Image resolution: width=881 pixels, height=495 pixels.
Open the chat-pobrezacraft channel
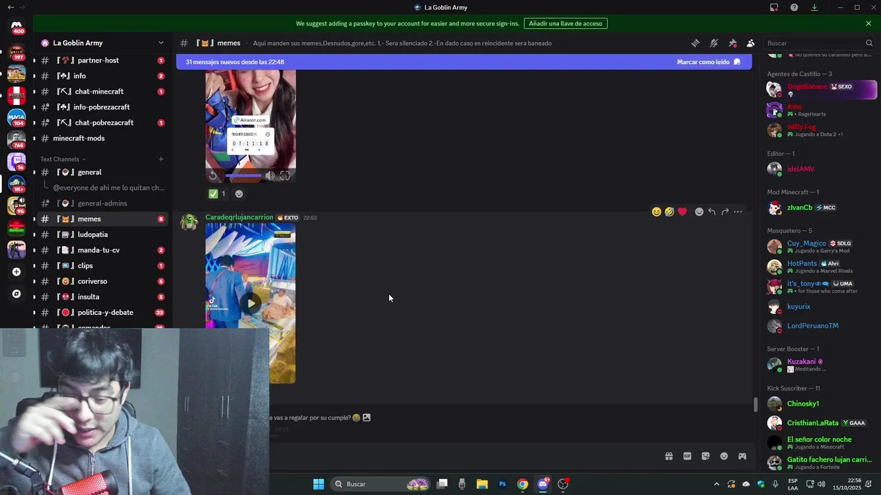click(102, 122)
